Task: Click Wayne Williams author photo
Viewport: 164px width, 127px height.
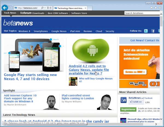Action: pyautogui.click(x=105, y=102)
